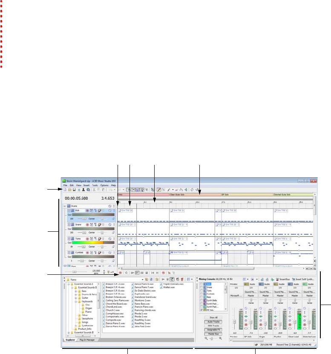Click Start Preview play icon in Explorer

163,279
